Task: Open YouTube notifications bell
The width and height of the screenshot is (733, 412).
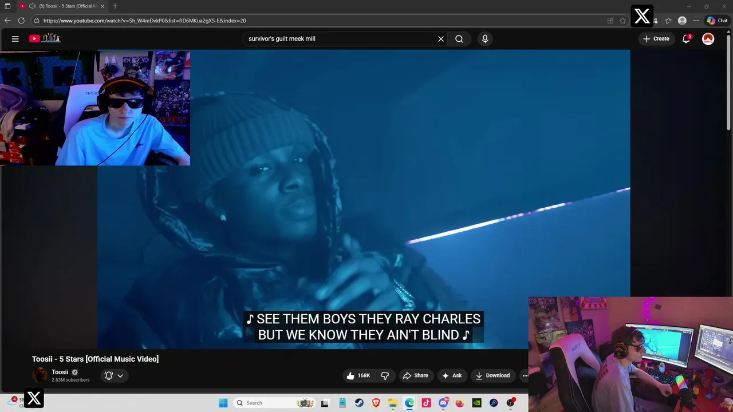Action: point(686,39)
